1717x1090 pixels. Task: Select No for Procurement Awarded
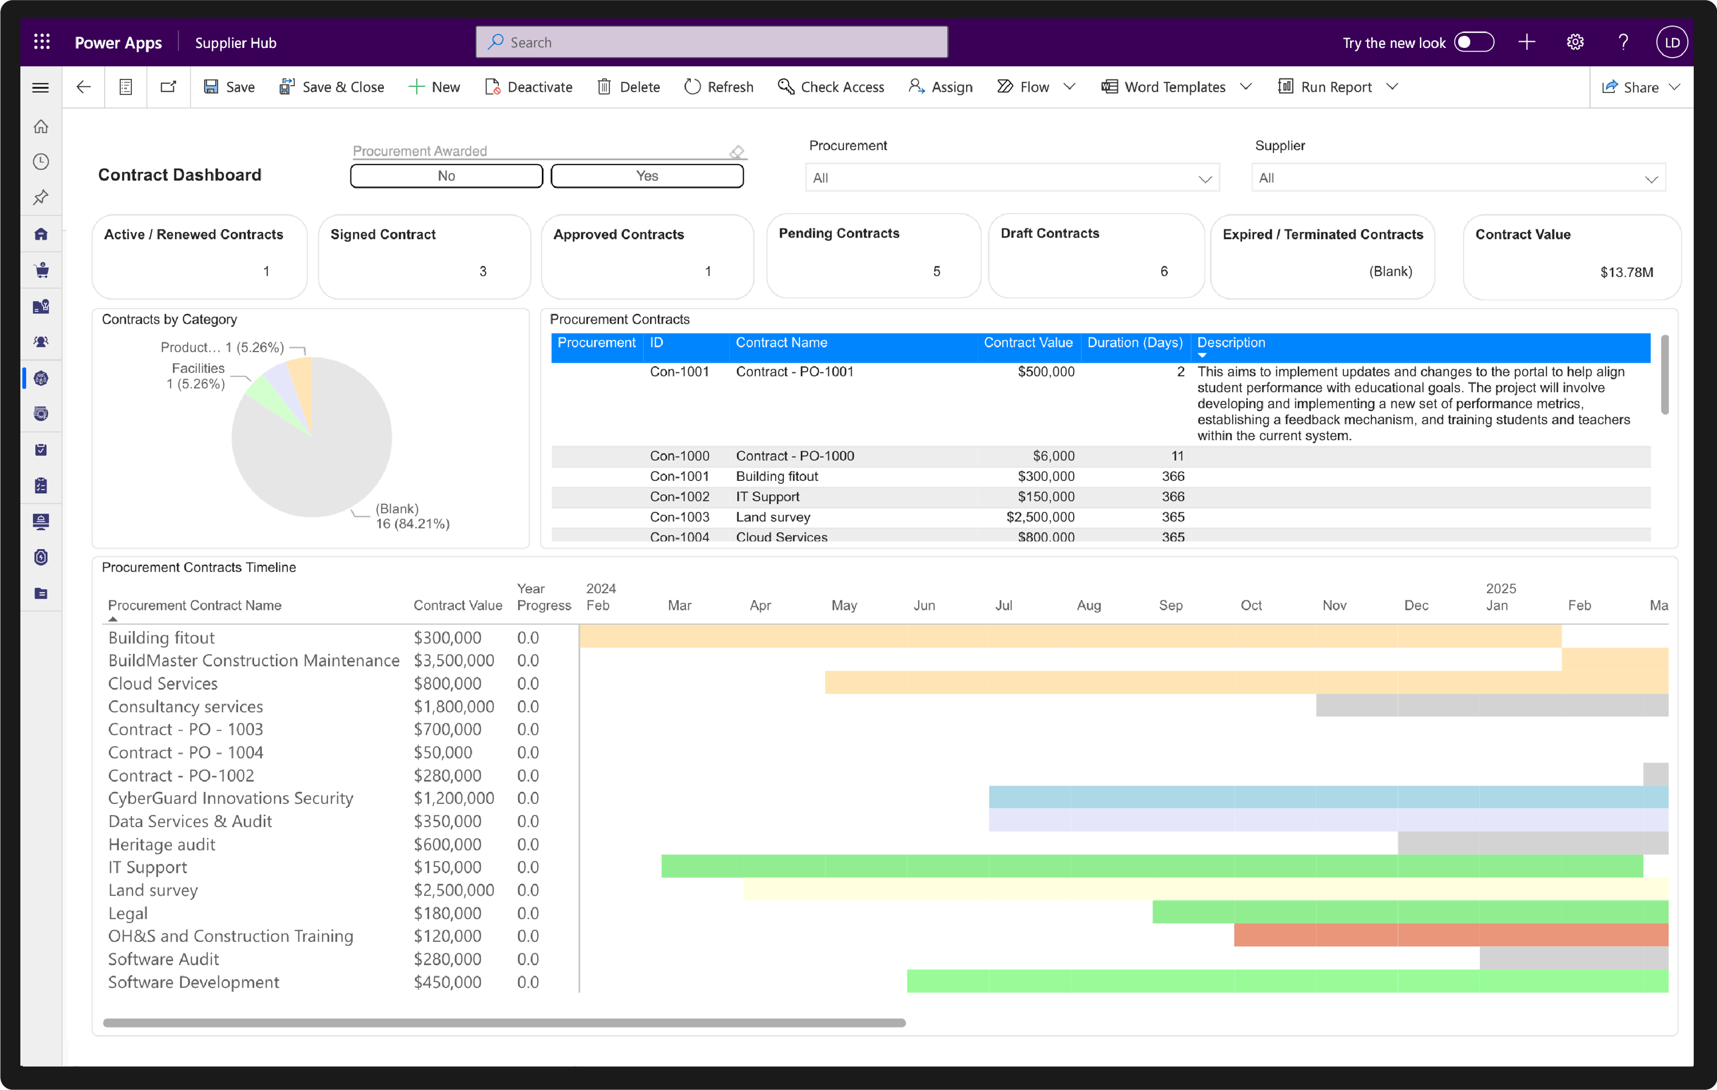pos(447,176)
